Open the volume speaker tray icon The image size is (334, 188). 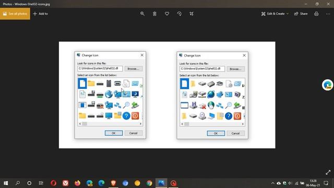tap(290, 183)
